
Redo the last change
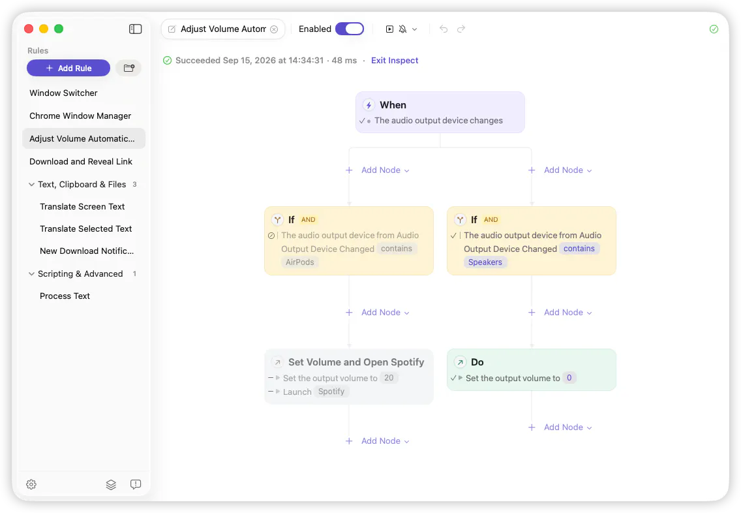click(461, 29)
